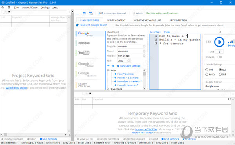
Task: Click Delete Everything button
Action: 108,139
